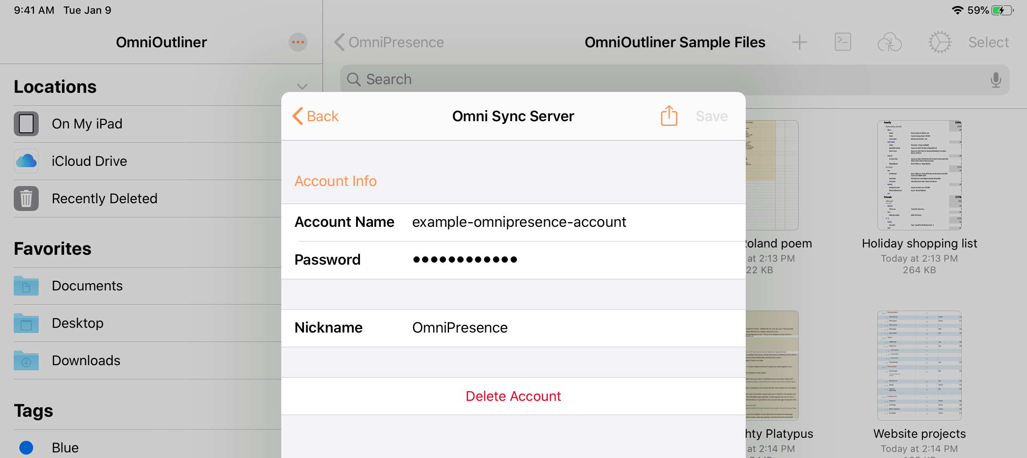Open the automation console icon

[x=843, y=42]
